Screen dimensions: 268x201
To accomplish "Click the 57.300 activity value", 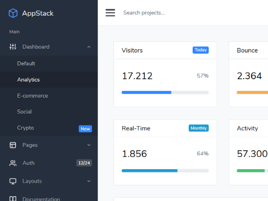I will [252, 154].
